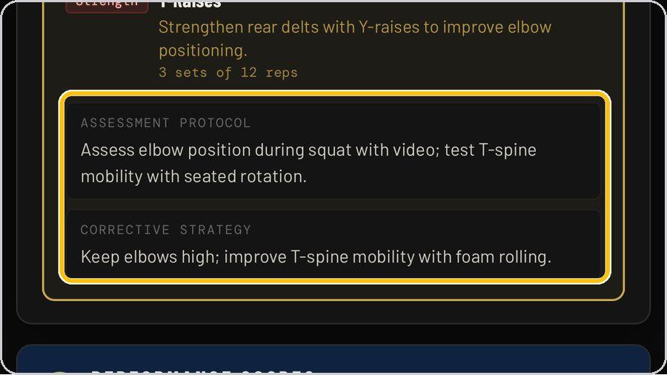667x375 pixels.
Task: Click the ASSESSMENT PROTOCOL heading
Action: [165, 123]
